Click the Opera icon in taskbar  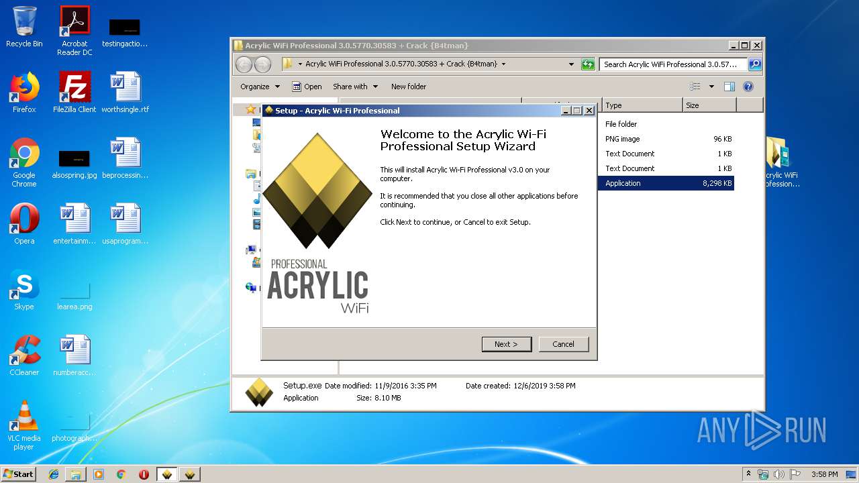144,474
